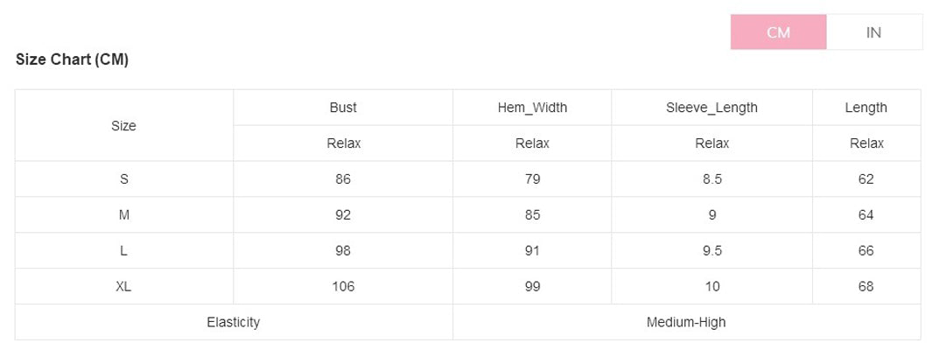Select the XL size row label
The width and height of the screenshot is (932, 350).
pos(123,286)
